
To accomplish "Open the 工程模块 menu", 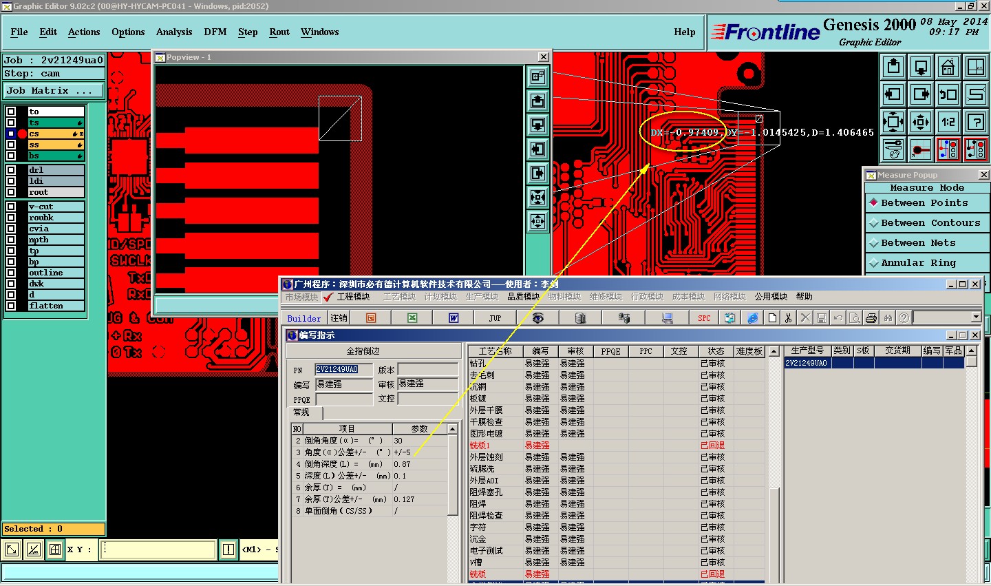I will [x=354, y=297].
